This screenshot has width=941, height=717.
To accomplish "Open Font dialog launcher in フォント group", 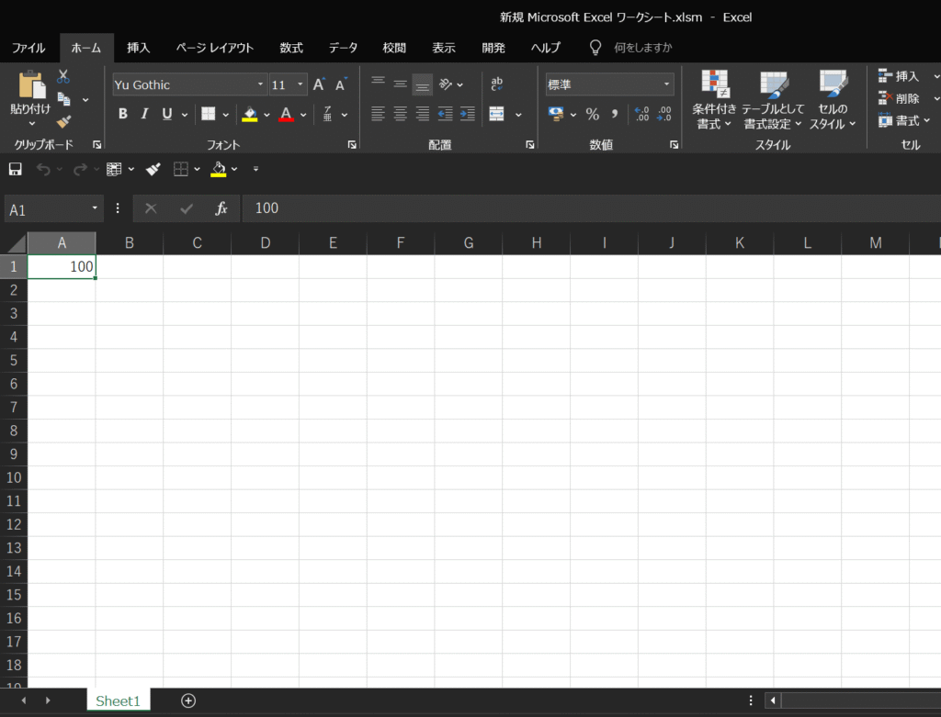I will click(x=352, y=144).
